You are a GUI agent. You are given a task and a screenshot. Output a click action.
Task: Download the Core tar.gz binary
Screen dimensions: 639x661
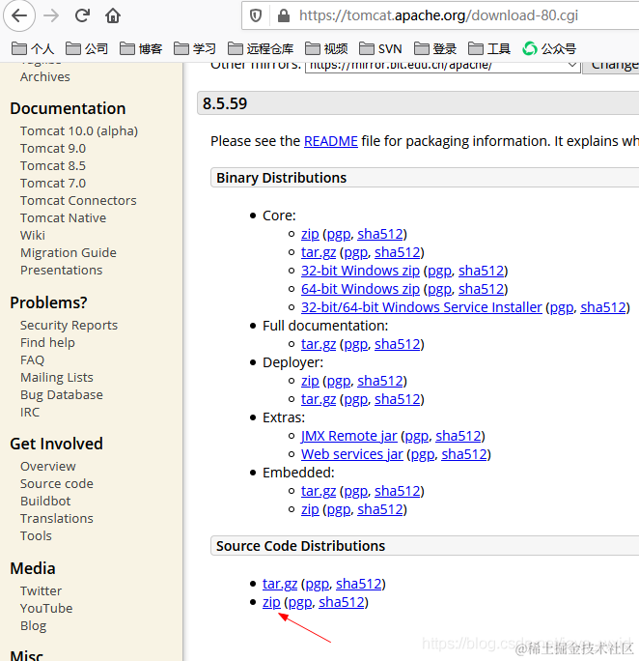click(319, 252)
